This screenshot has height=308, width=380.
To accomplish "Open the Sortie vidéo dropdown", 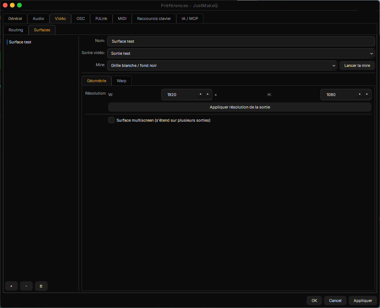I will [x=241, y=53].
